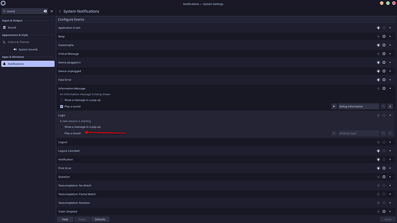Screen dimensions: 397x223
Task: Select 'Textcompletion: Partial Match' event
Action: pyautogui.click(x=226, y=194)
